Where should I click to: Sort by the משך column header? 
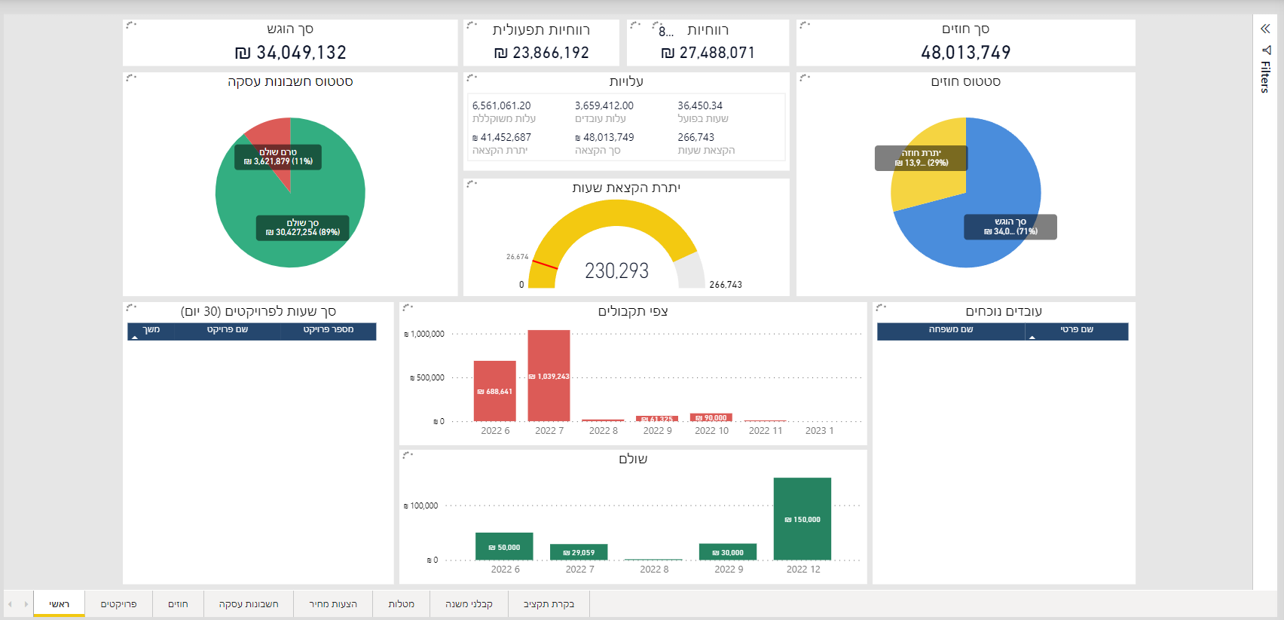151,330
